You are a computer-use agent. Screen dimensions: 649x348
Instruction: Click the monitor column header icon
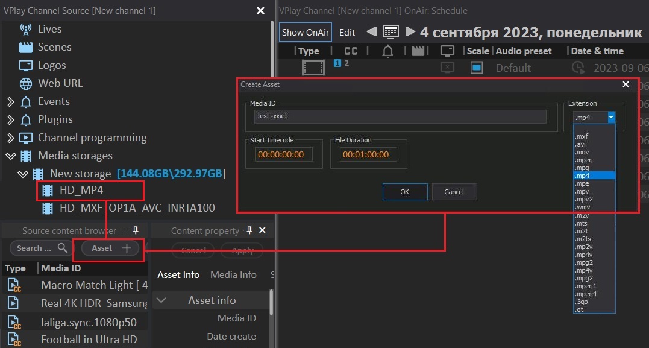click(x=447, y=51)
